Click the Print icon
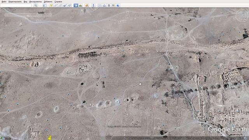The image size is (249, 140). 104,5
